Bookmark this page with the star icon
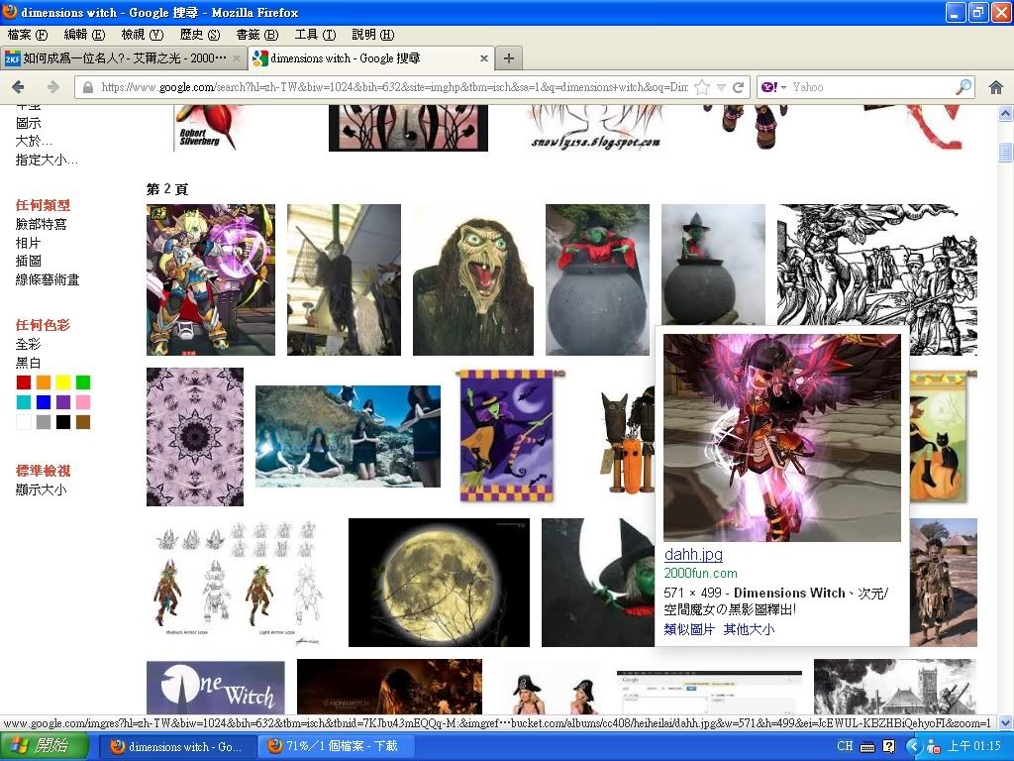 702,87
